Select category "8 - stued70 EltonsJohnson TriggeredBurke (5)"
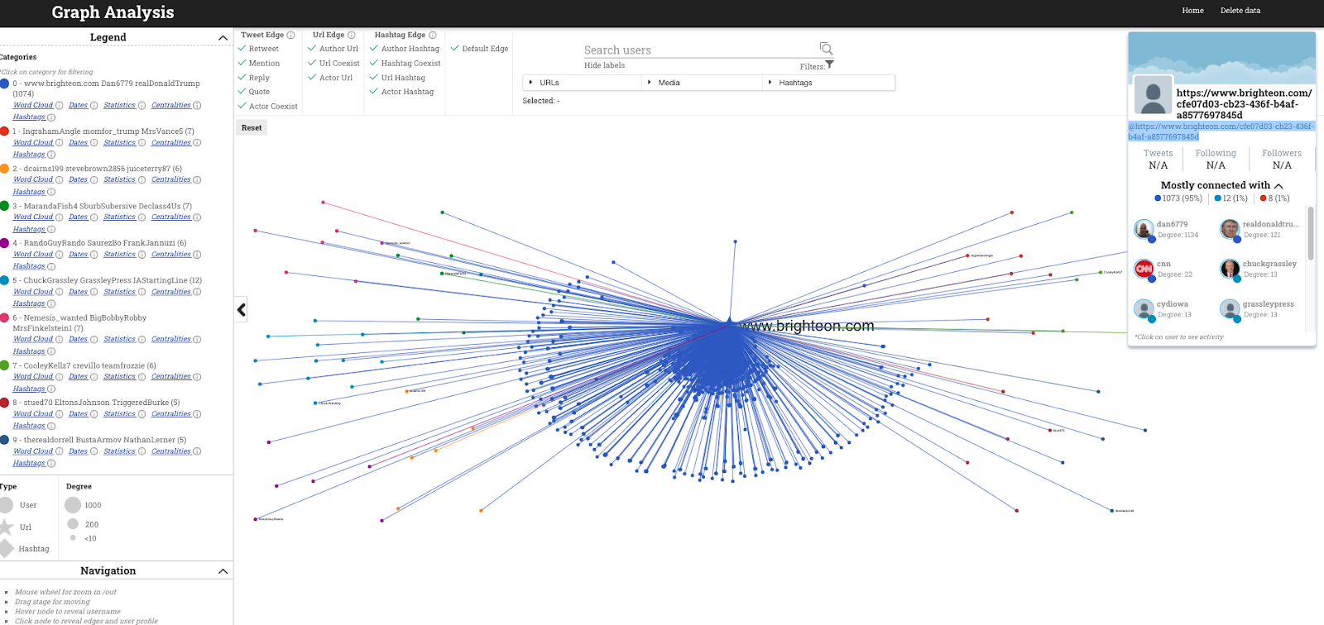Image resolution: width=1324 pixels, height=625 pixels. click(x=96, y=403)
